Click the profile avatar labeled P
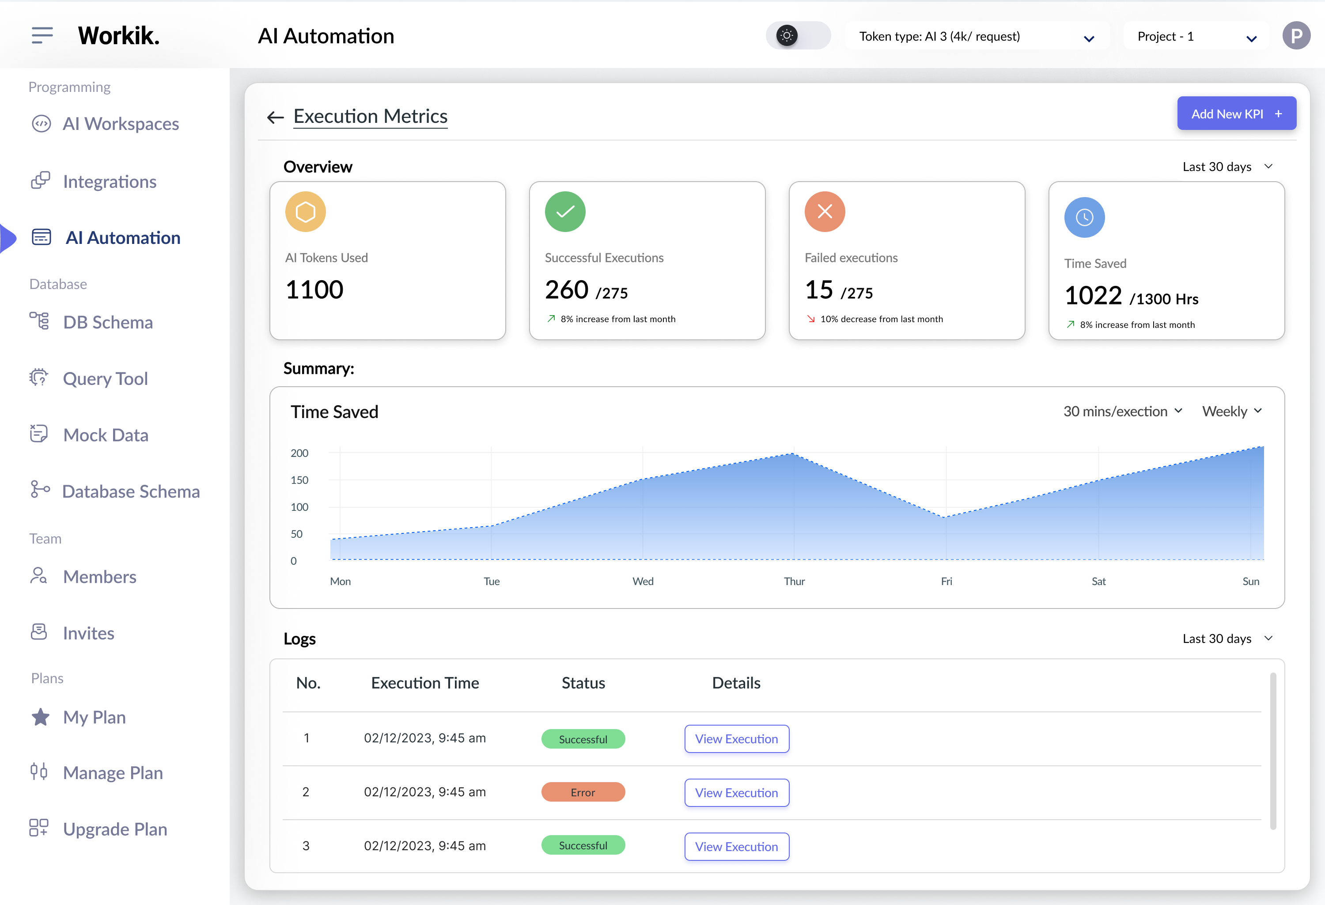This screenshot has width=1325, height=905. click(x=1296, y=35)
